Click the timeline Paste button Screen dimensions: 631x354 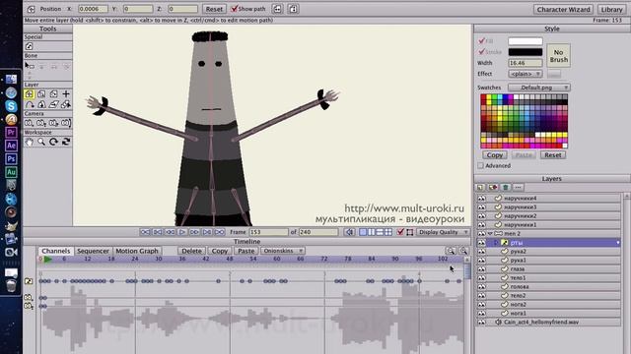245,251
